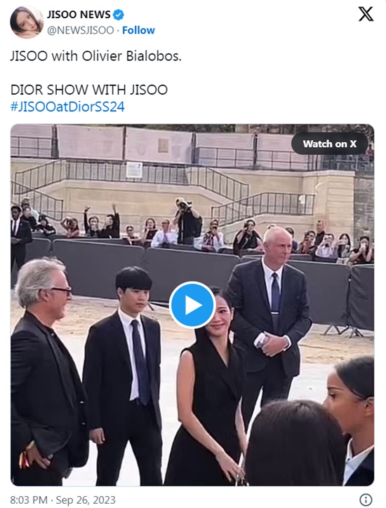Screen dimensions: 386x508
Task: Open the JISOO NEWS display name
Action: coord(79,15)
